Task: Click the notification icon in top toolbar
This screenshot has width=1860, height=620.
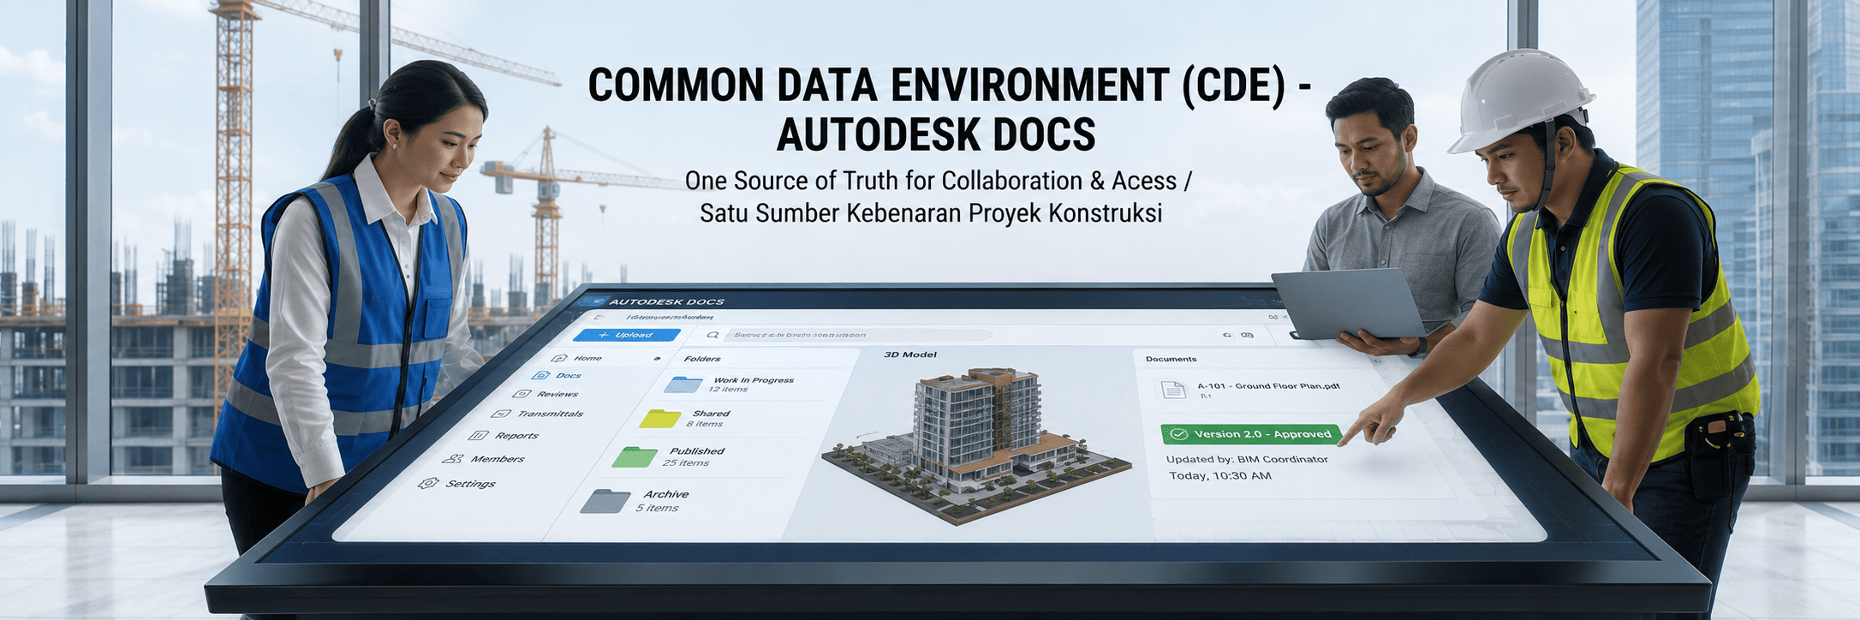Action: (1227, 335)
